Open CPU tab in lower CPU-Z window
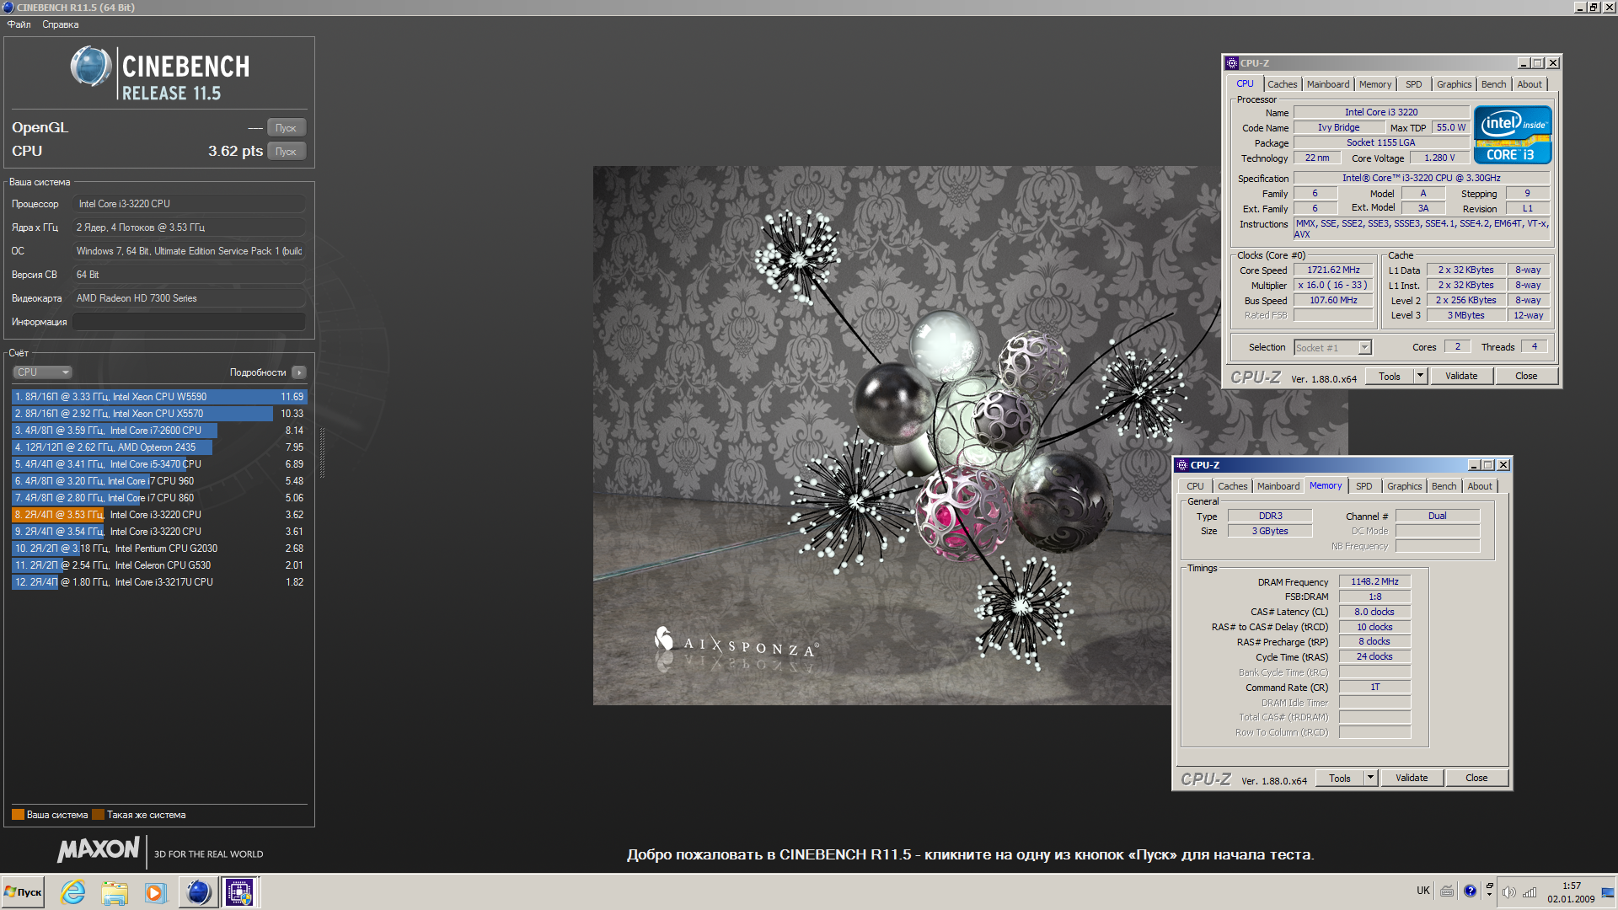 tap(1195, 486)
